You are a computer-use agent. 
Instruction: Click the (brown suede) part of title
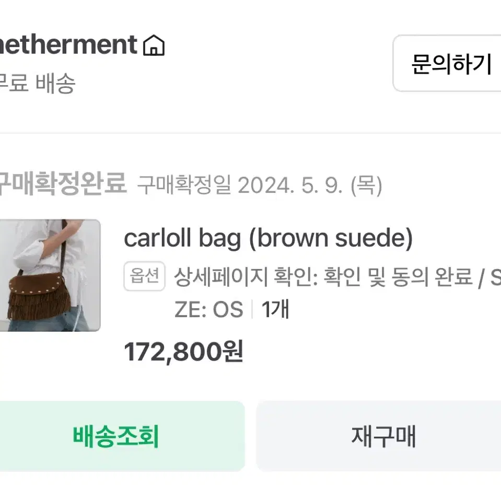pos(331,238)
